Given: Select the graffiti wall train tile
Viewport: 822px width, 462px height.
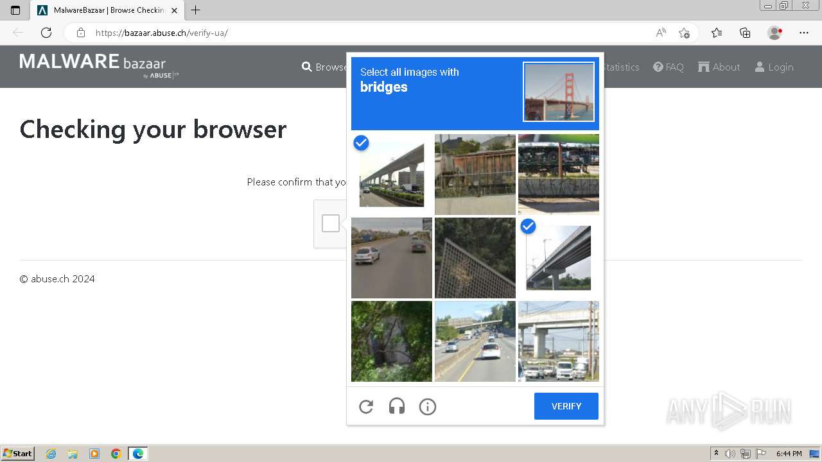Looking at the screenshot, I should coord(559,175).
